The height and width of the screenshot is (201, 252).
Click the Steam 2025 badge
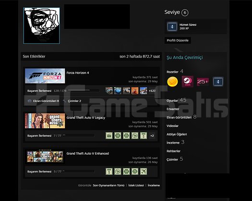coord(188,81)
